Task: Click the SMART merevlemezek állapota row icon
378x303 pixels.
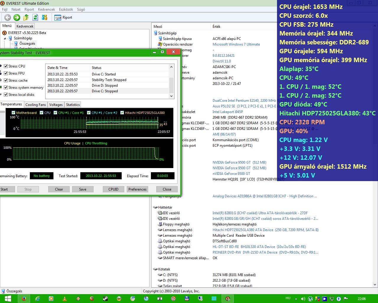Action: tap(160, 258)
